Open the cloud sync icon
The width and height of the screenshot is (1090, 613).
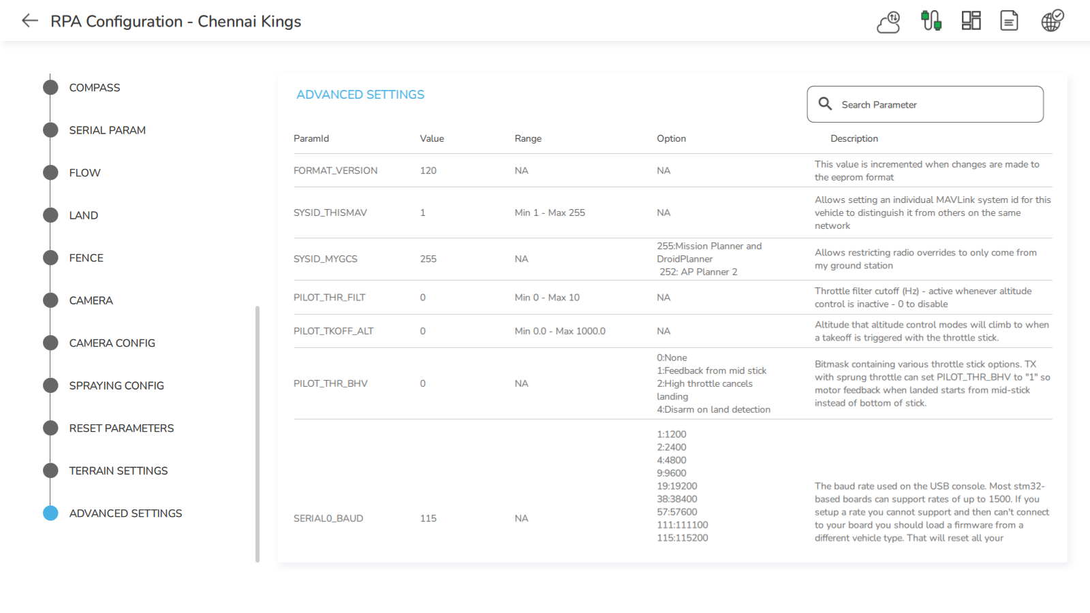[x=889, y=21]
